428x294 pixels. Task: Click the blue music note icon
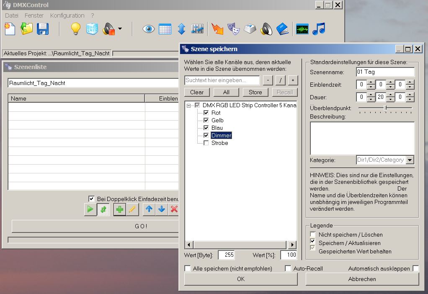click(x=319, y=29)
